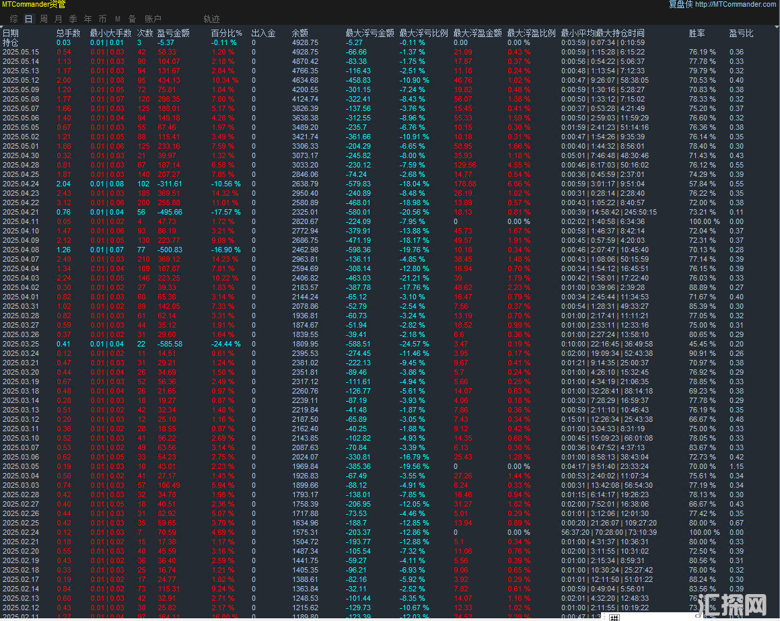Screen dimensions: 780x621
Task: Select the 日 daily tab
Action: 28,19
